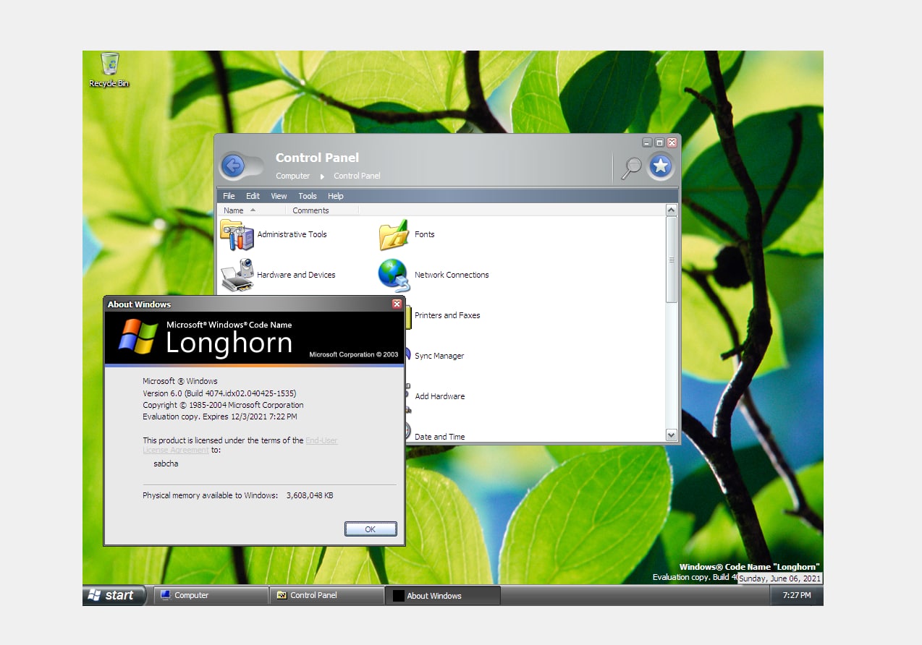Click the Printers and Faxes item
922x645 pixels.
coord(447,315)
